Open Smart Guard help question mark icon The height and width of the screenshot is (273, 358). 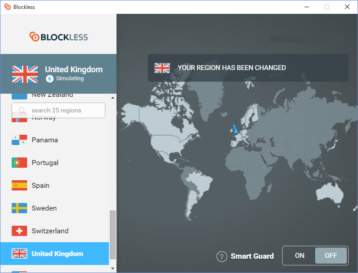221,256
